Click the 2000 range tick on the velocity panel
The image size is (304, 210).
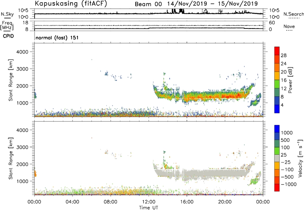[22, 164]
